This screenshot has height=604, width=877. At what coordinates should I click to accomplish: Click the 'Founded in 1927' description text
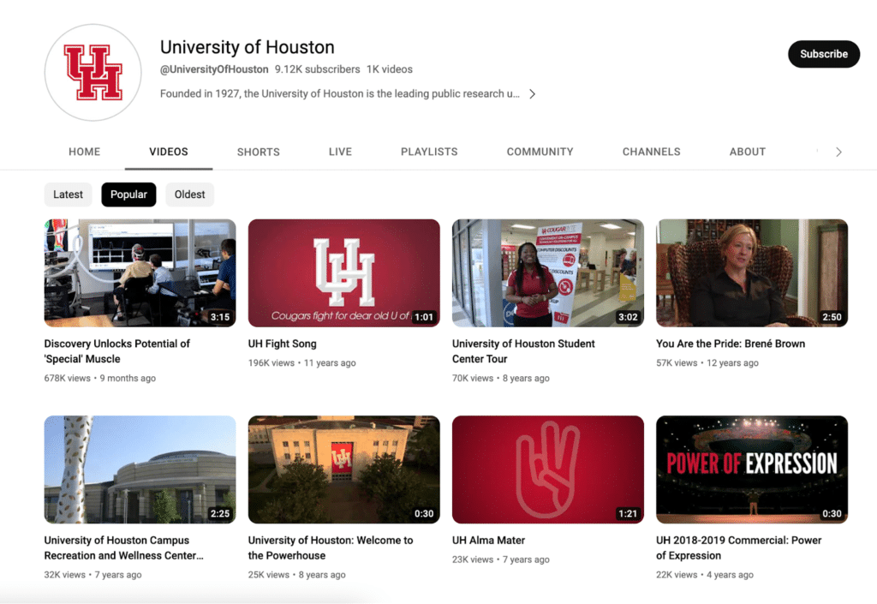click(339, 94)
